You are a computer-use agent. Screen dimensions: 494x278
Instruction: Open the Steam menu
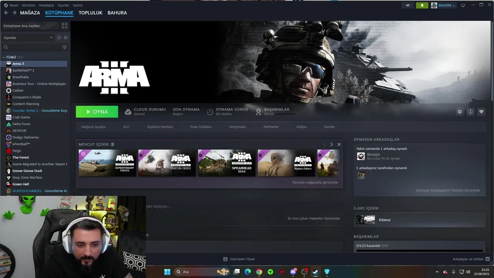pos(11,5)
